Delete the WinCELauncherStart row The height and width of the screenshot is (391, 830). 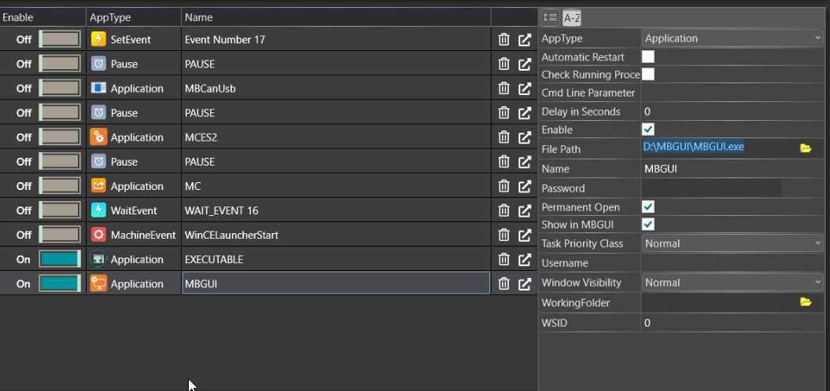click(x=504, y=235)
